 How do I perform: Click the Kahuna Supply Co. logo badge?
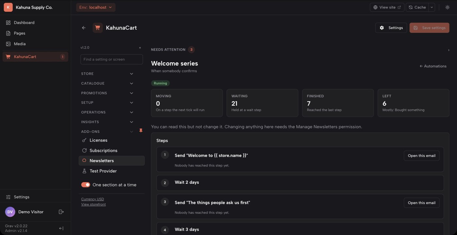pos(8,7)
